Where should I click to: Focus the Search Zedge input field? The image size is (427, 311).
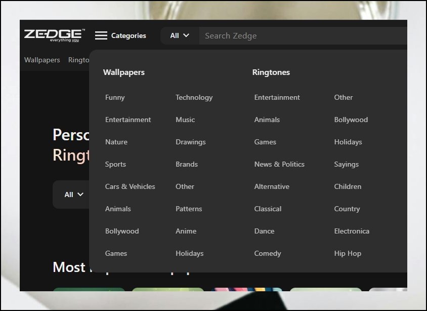[303, 35]
